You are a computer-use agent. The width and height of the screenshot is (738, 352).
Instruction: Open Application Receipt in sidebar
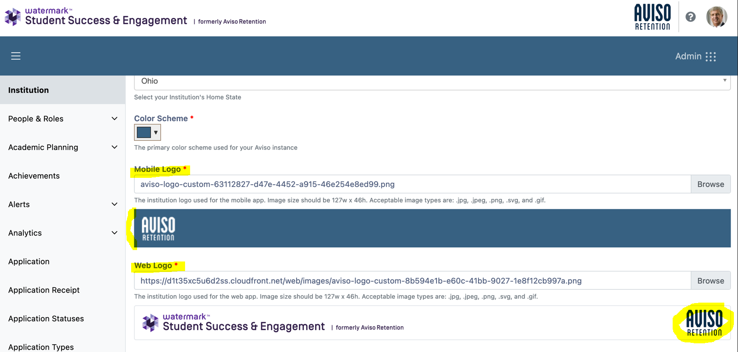pyautogui.click(x=44, y=290)
